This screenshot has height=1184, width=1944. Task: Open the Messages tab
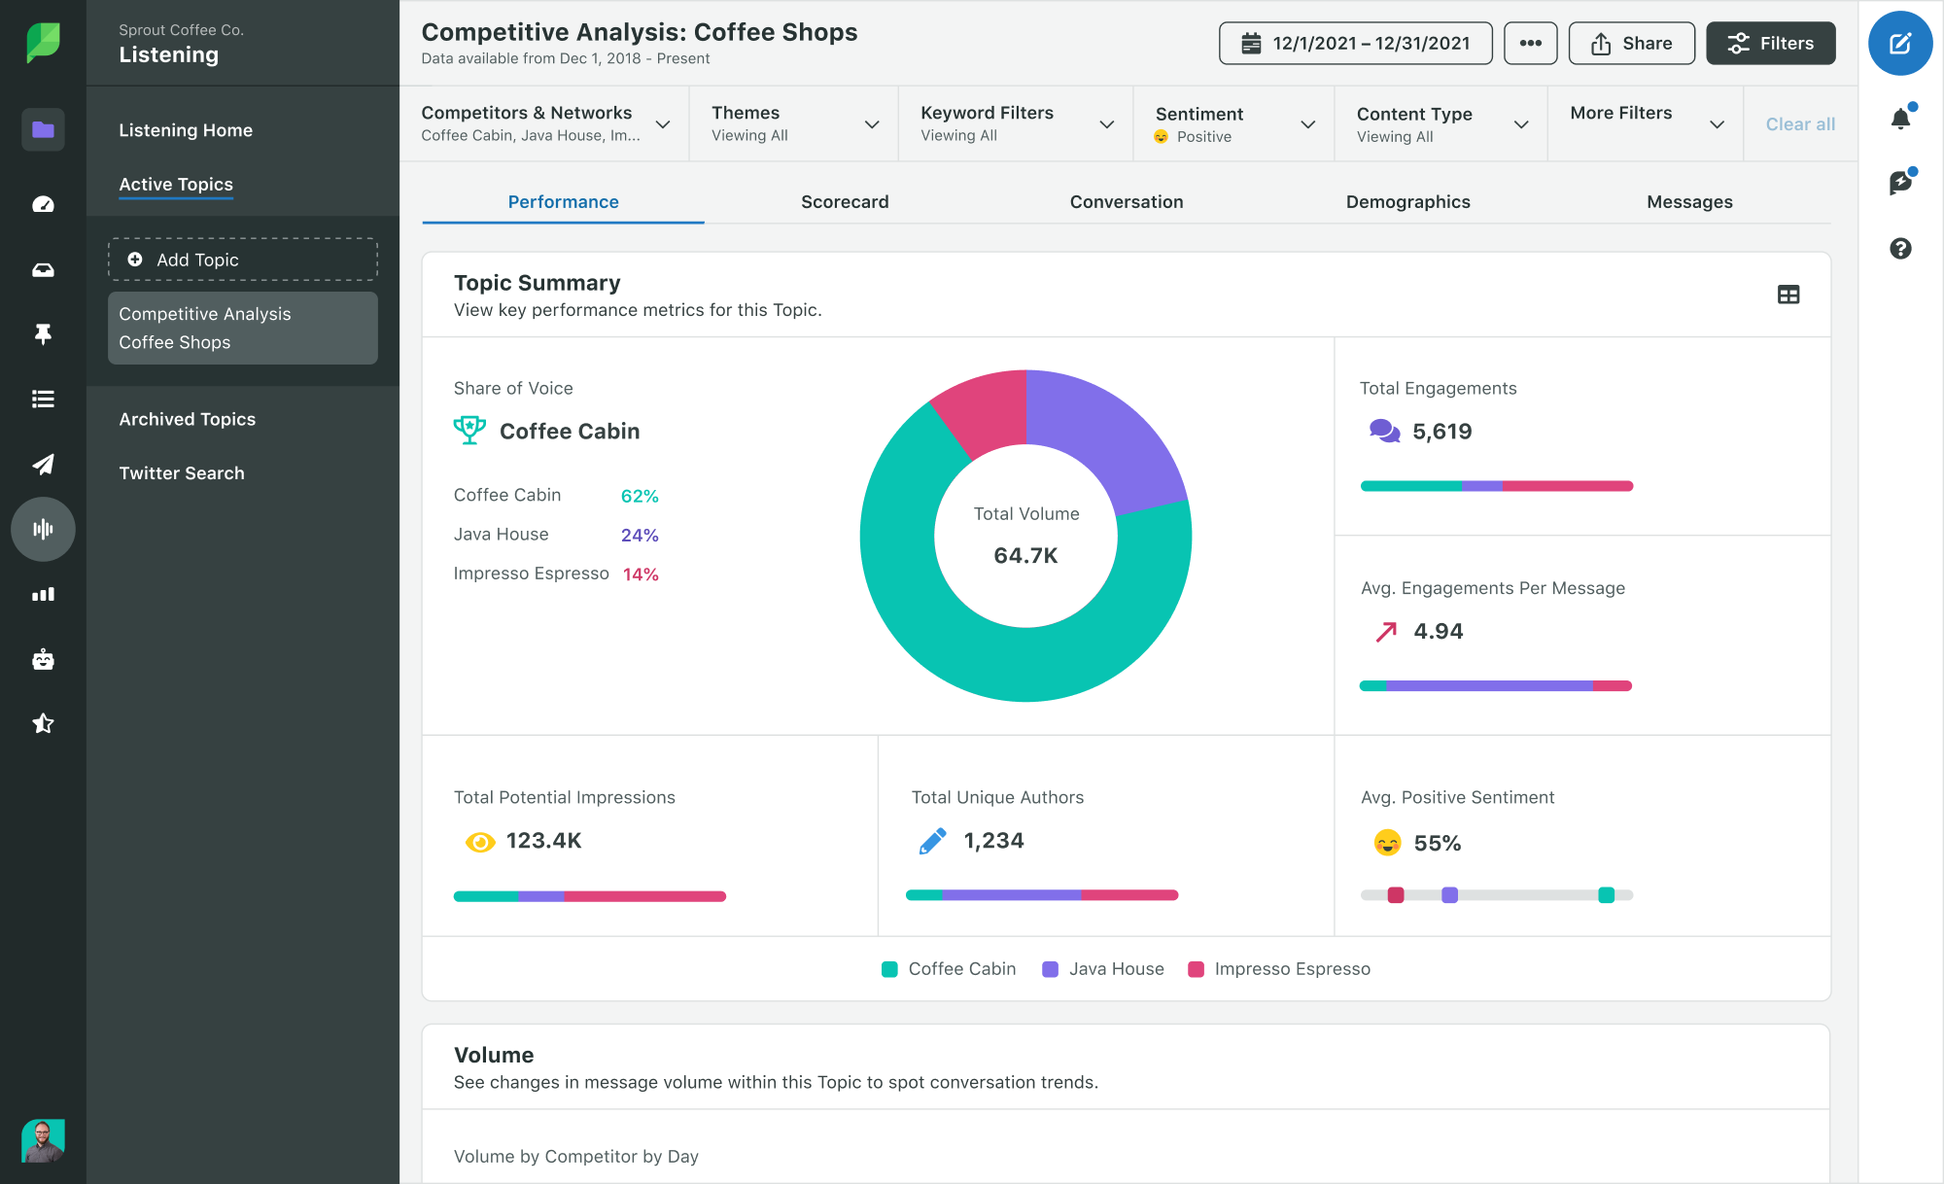[x=1690, y=202]
